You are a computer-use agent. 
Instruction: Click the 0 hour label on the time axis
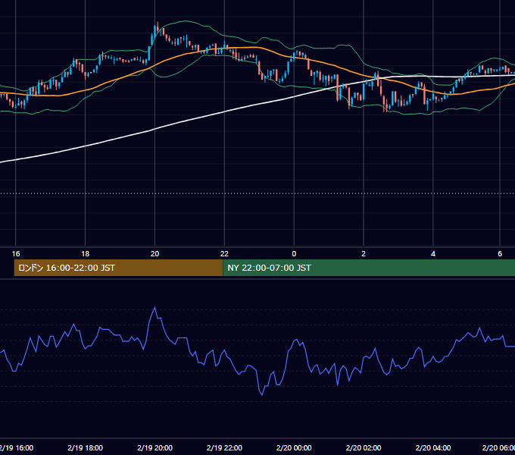[x=294, y=254]
